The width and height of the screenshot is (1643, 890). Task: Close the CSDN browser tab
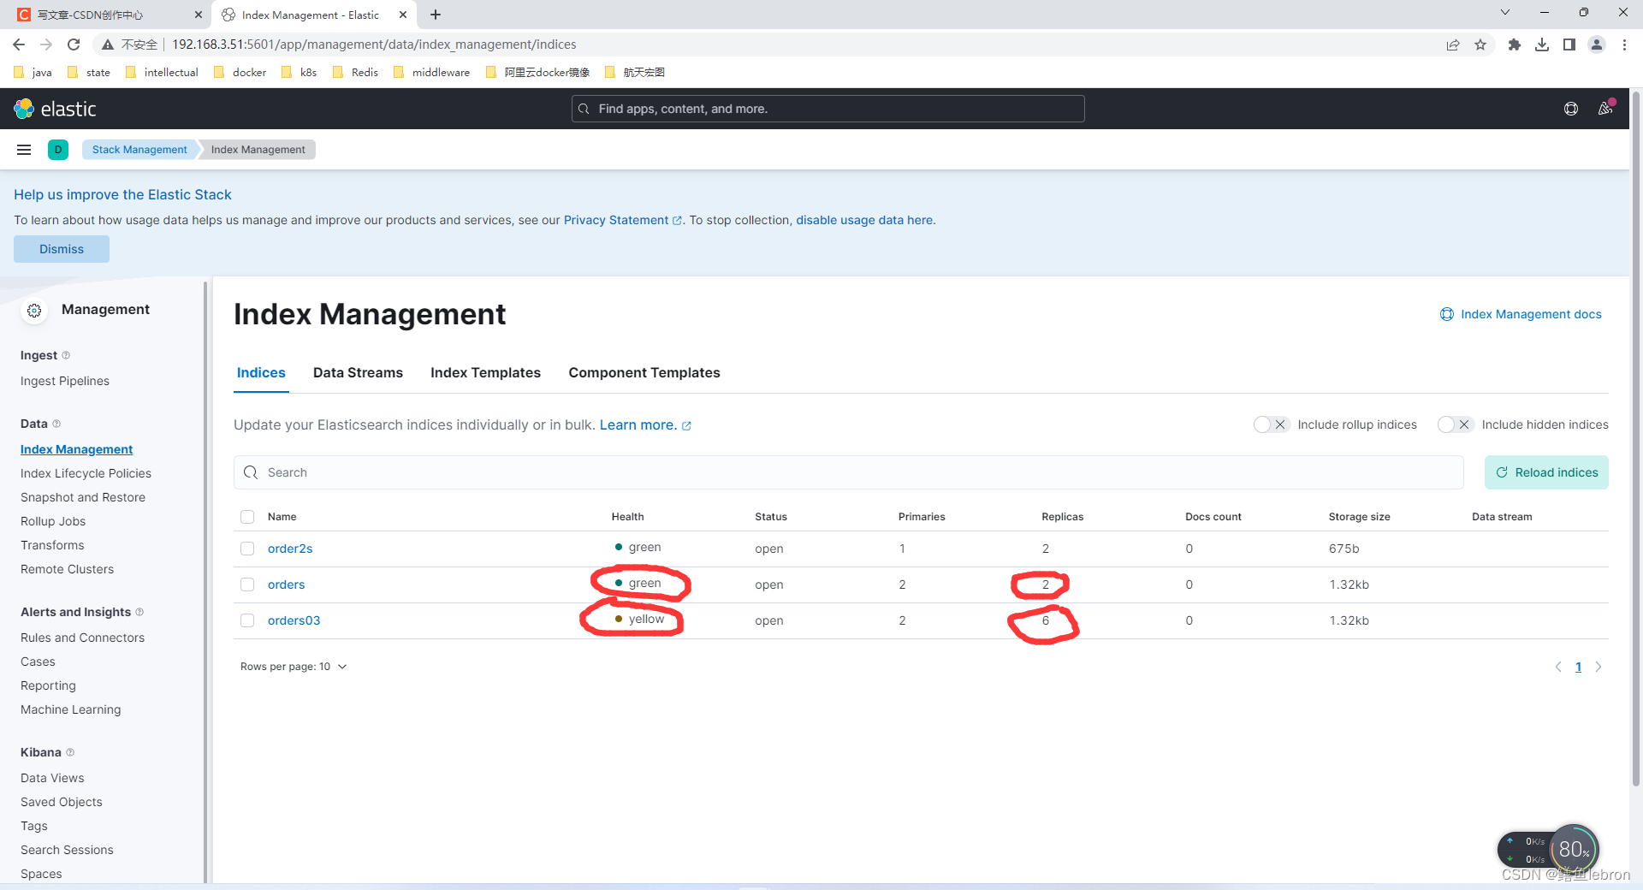pyautogui.click(x=199, y=15)
